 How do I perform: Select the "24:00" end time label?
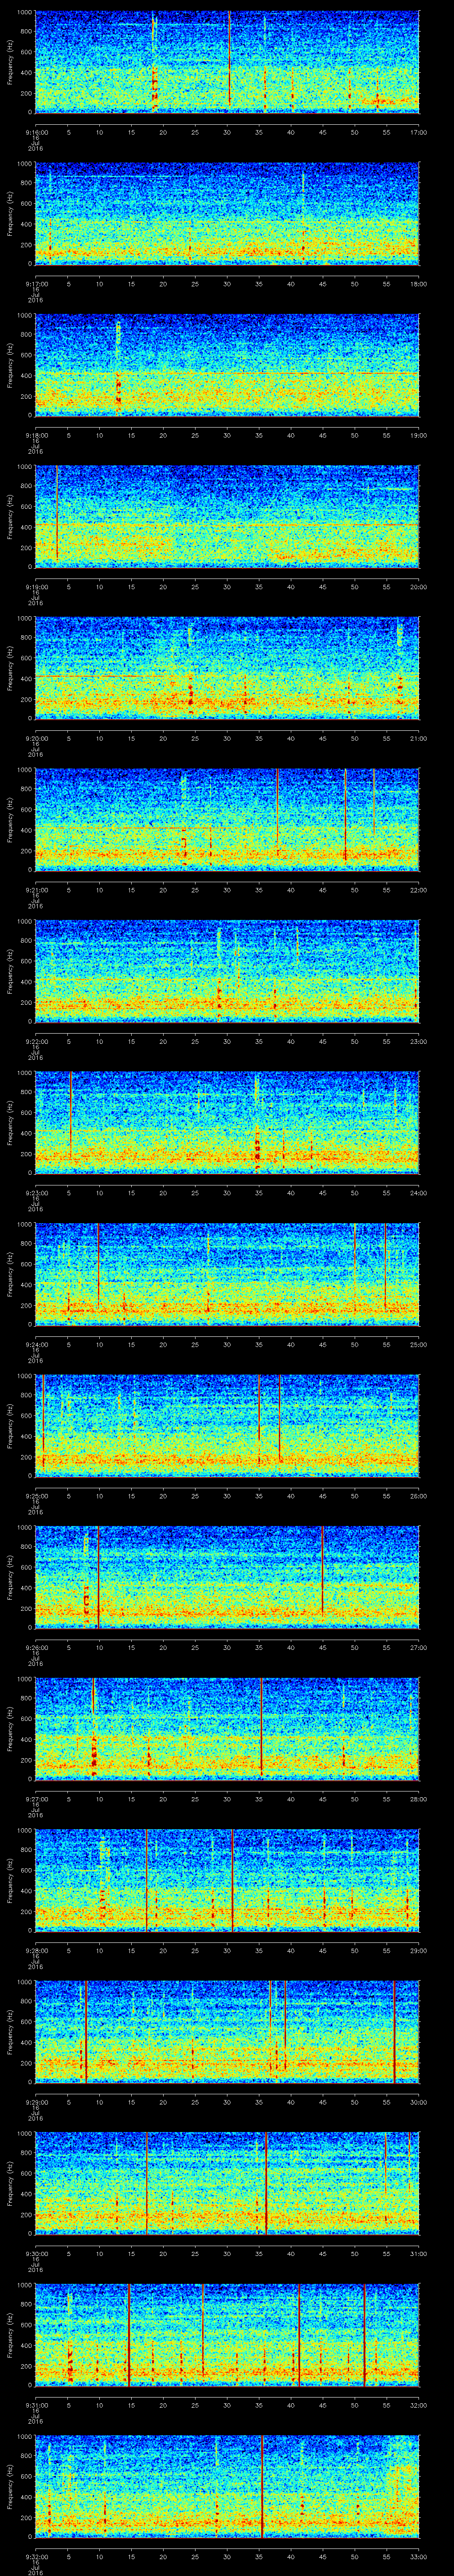pos(418,1193)
